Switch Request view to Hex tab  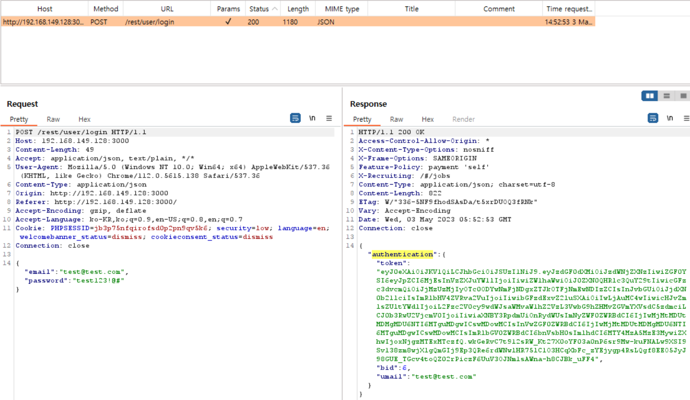[84, 119]
